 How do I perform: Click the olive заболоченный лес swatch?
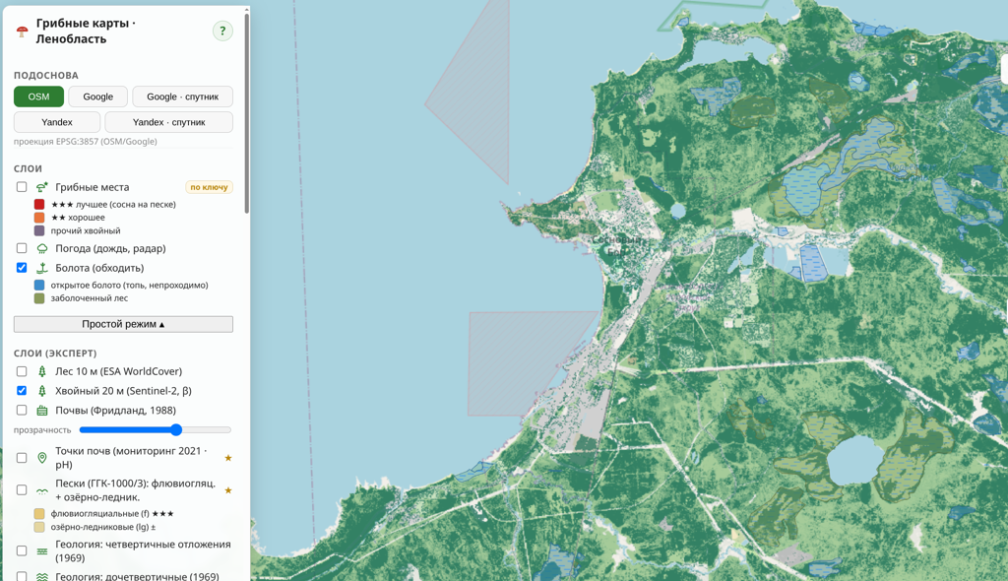(x=39, y=298)
